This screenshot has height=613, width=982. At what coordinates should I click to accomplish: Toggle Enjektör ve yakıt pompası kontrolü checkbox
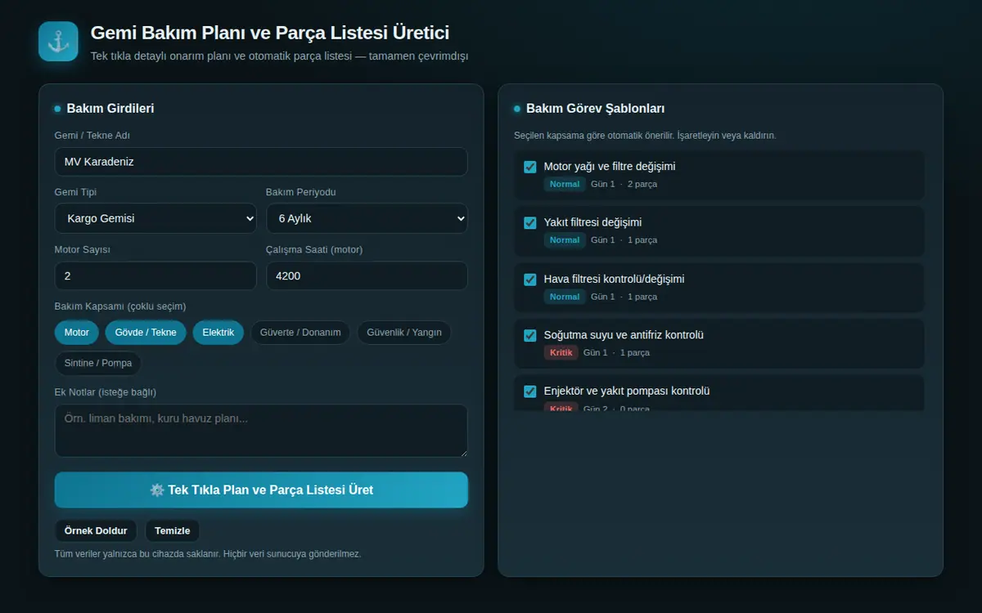530,392
